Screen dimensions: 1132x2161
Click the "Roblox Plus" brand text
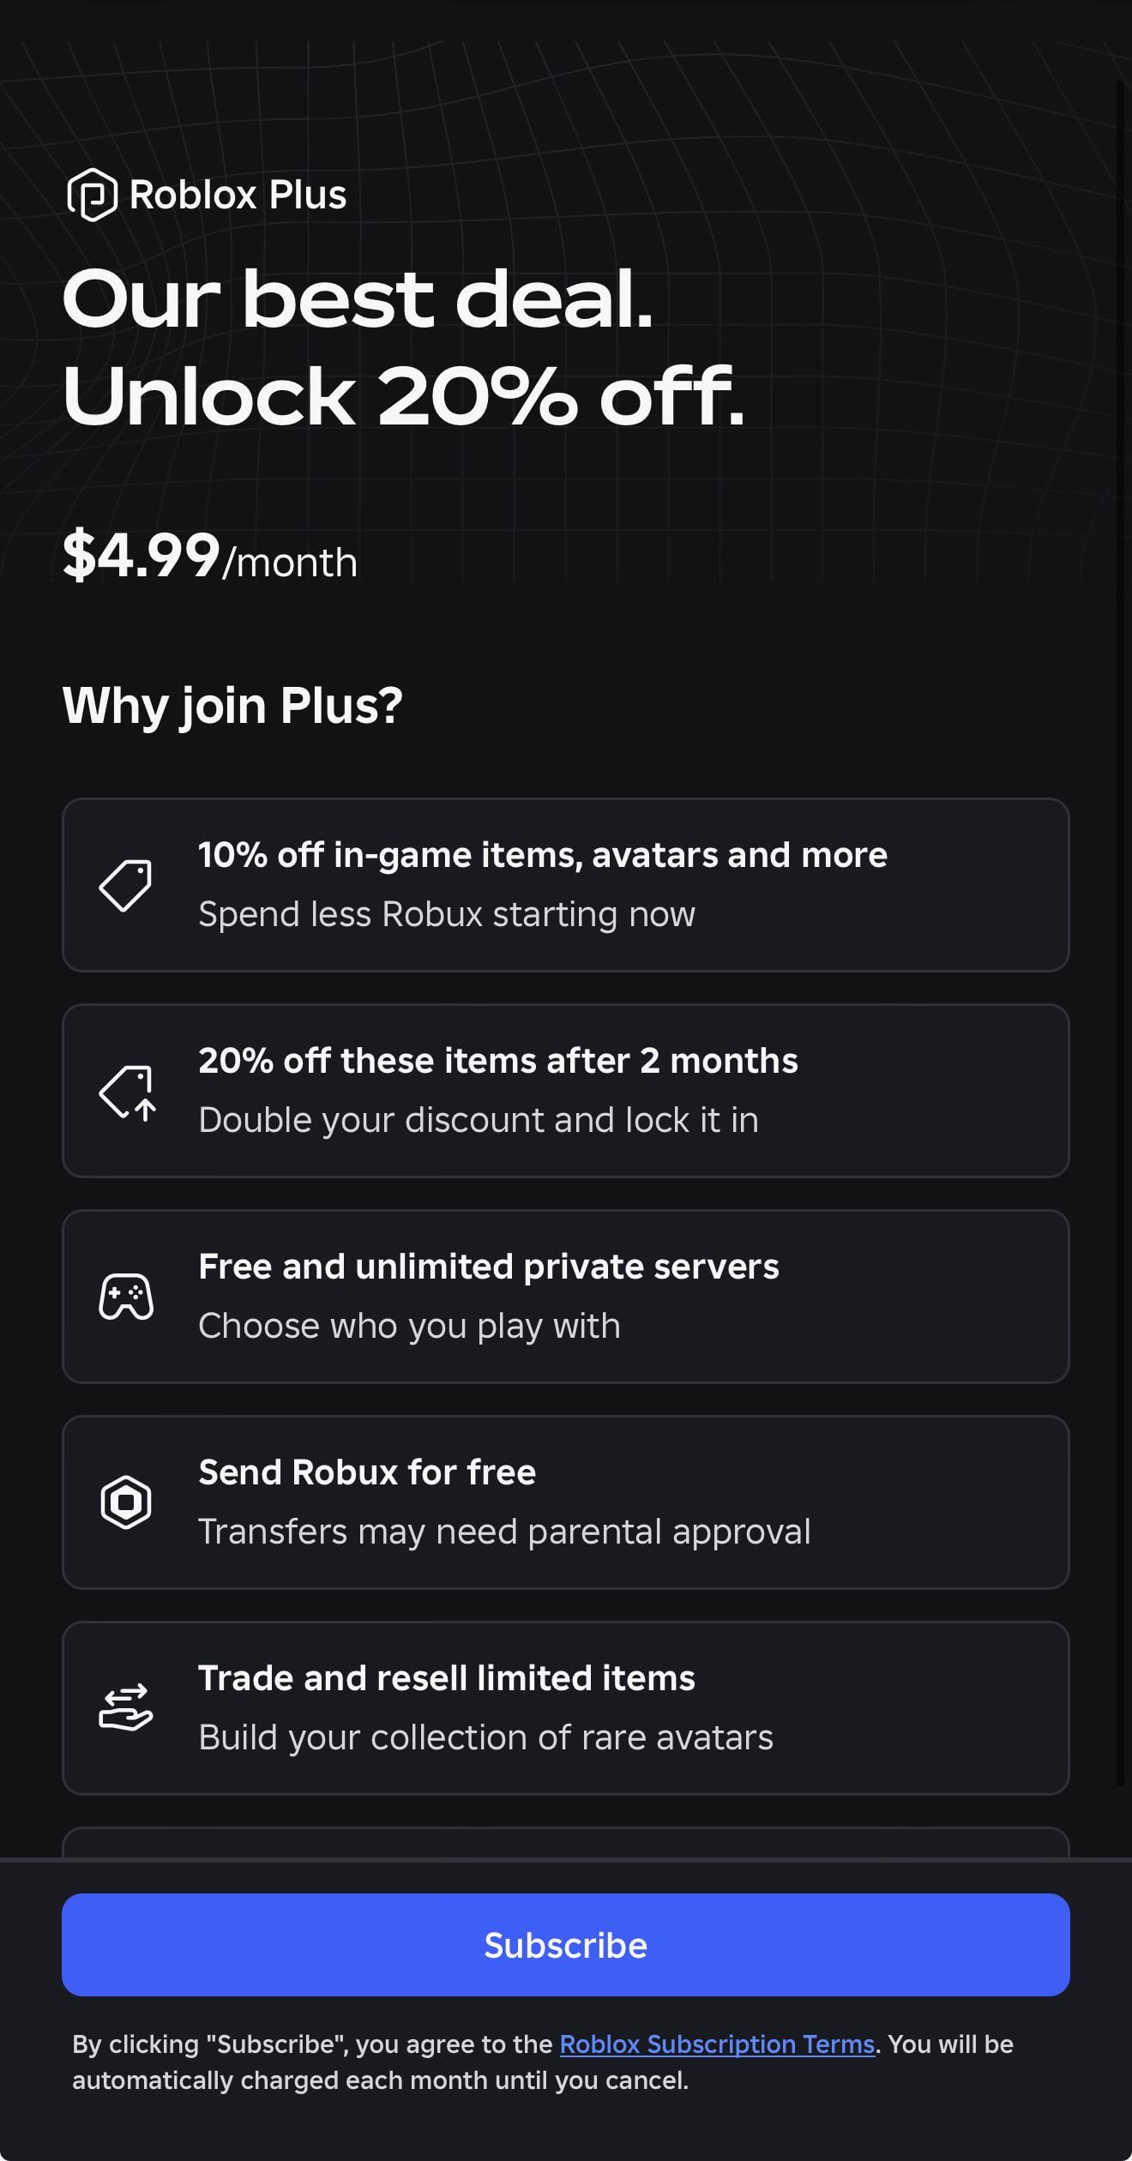pyautogui.click(x=238, y=195)
